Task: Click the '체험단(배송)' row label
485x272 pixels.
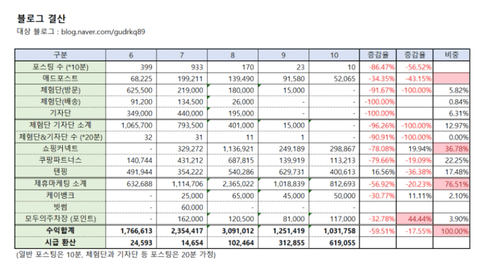Action: tap(60, 101)
